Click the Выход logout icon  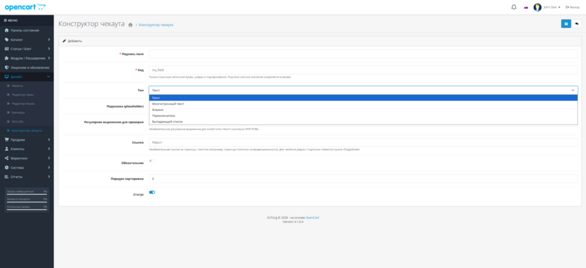pyautogui.click(x=567, y=7)
